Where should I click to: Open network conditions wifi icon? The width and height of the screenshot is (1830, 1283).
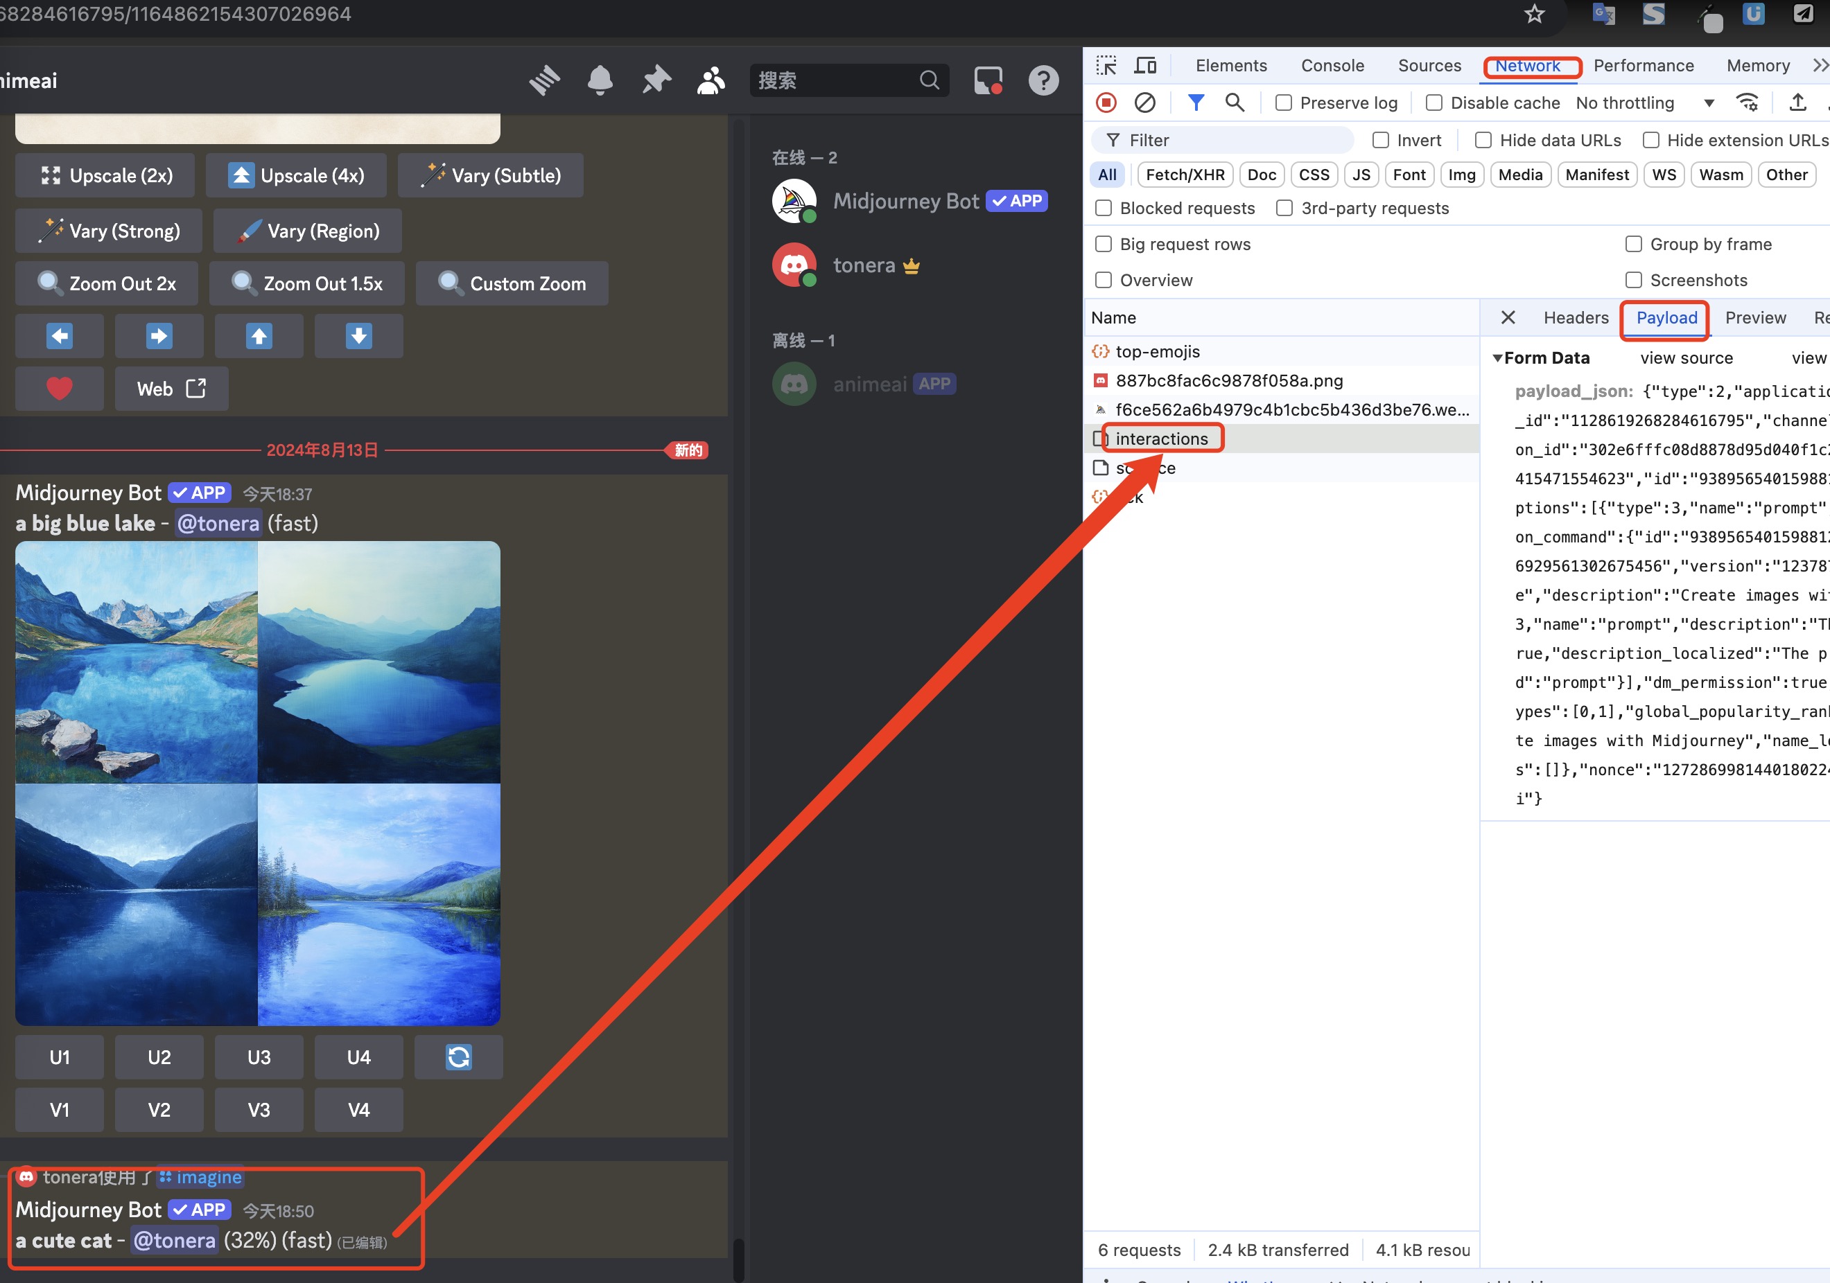coord(1747,103)
